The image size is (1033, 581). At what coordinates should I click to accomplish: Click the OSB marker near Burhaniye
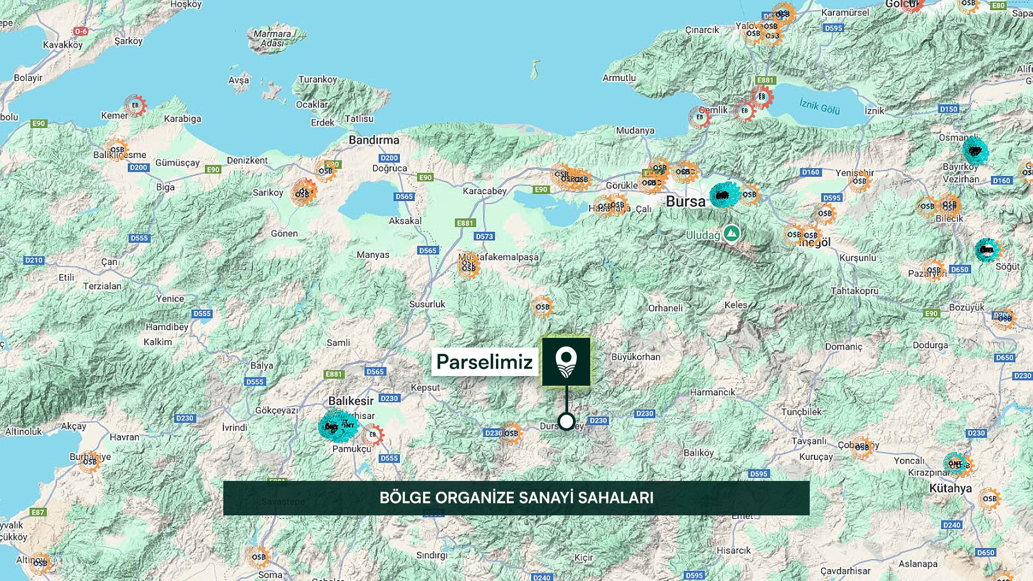(90, 461)
